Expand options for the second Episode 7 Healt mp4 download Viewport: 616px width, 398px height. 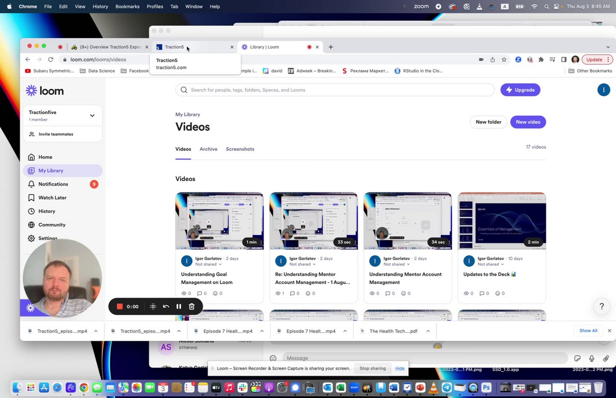(x=345, y=331)
